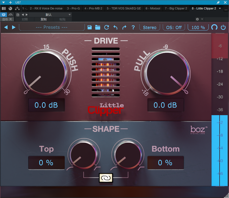Click the reload/reset circular arrow icon
The height and width of the screenshot is (198, 229).
coord(107,27)
